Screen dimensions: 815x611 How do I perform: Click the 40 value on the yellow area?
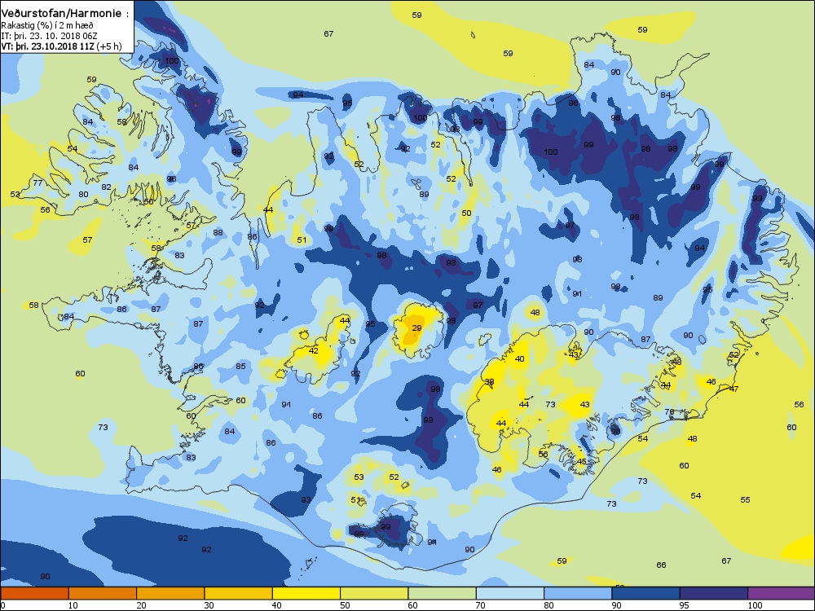(519, 358)
